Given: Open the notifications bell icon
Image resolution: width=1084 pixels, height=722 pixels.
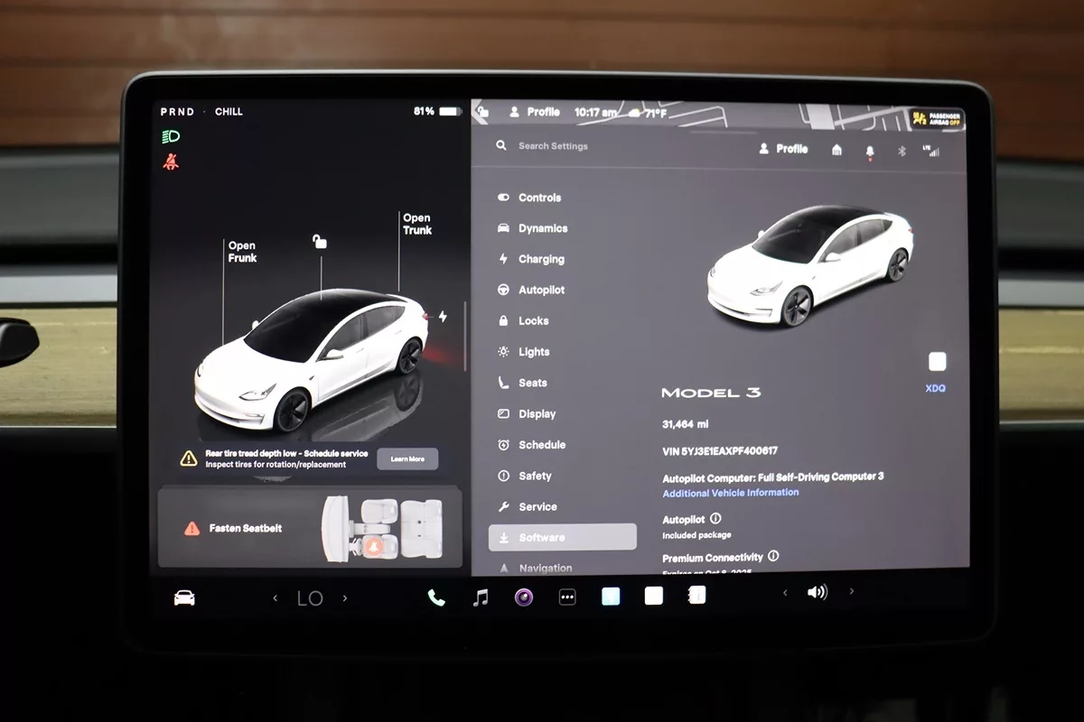Looking at the screenshot, I should tap(870, 151).
